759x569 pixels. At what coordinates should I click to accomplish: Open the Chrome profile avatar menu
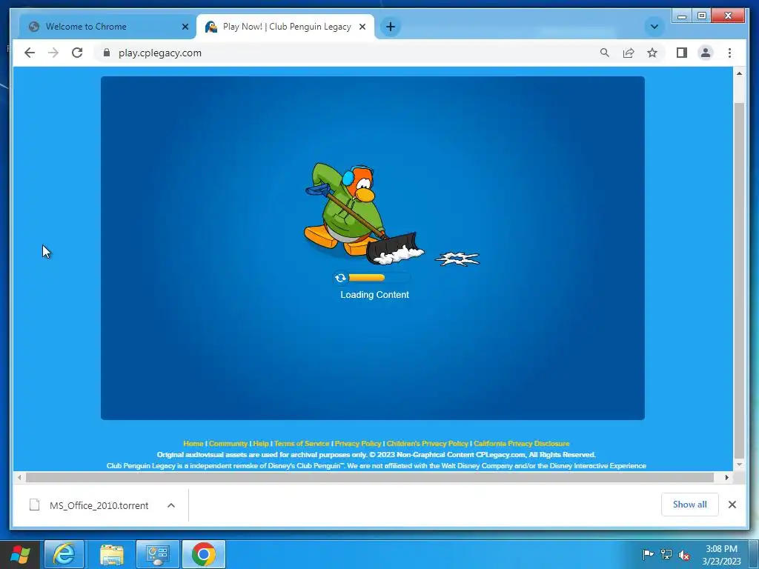pyautogui.click(x=706, y=53)
